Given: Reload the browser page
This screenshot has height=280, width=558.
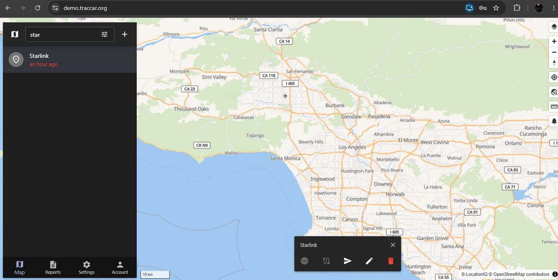Looking at the screenshot, I should click(38, 8).
